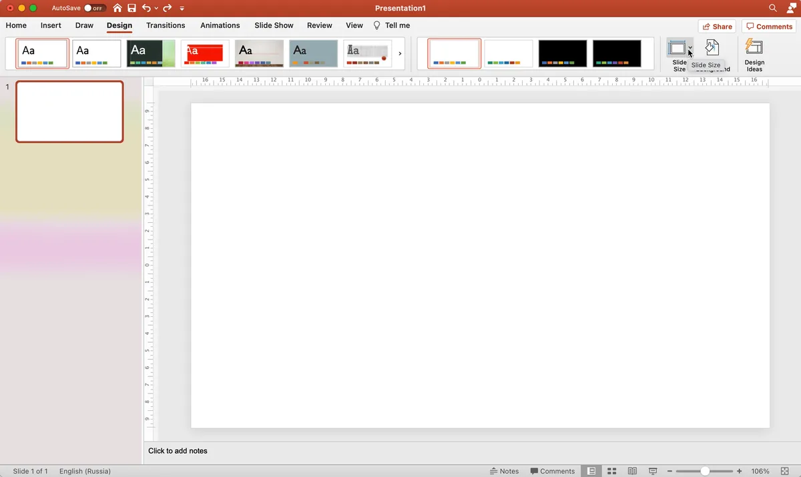Open the Transitions tab
Screen dimensions: 801x477
(x=166, y=25)
